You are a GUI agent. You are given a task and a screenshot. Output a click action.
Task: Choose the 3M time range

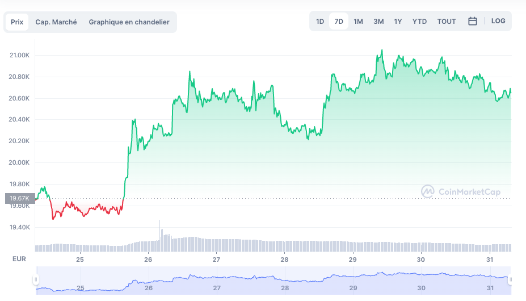point(378,22)
